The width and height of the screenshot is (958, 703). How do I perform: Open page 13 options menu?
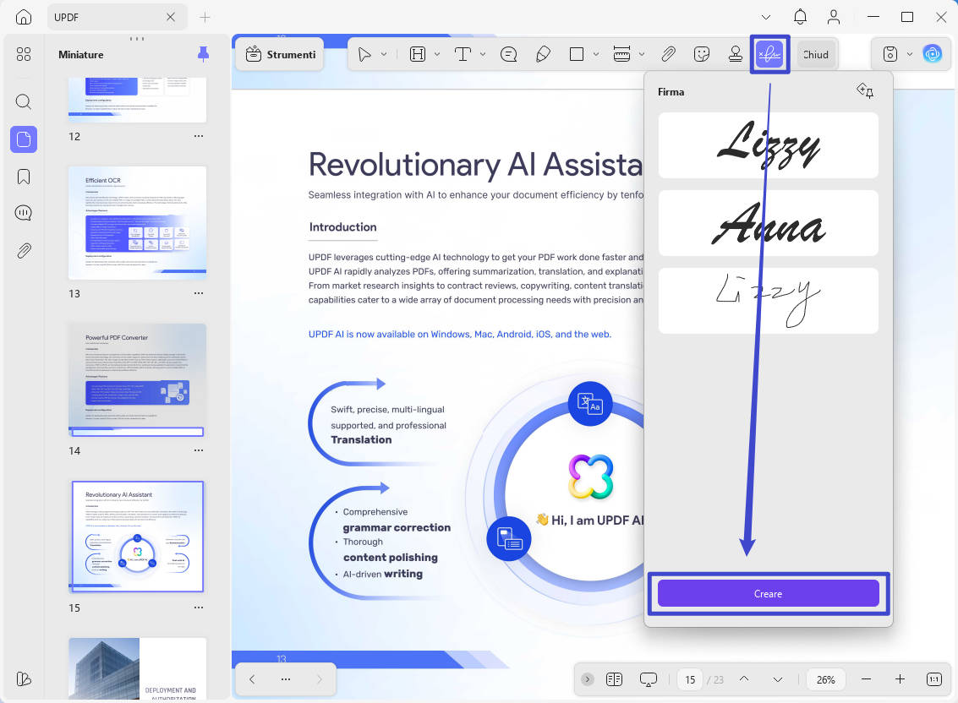point(199,293)
